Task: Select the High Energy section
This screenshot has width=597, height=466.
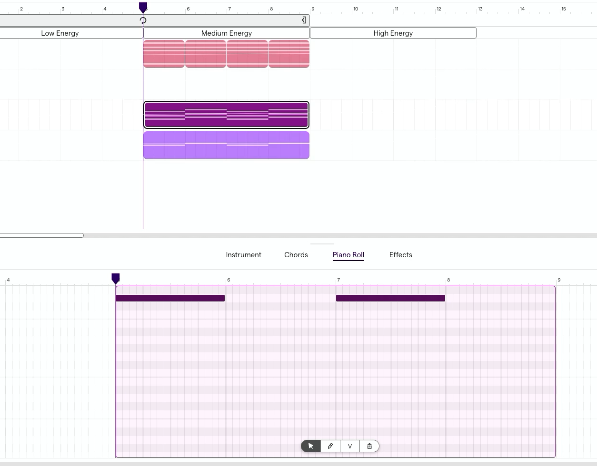Action: pyautogui.click(x=393, y=33)
